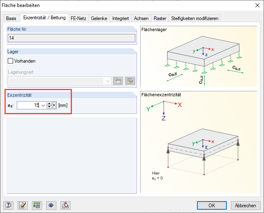264x213 pixels.
Task: Confirm with the OK button
Action: tap(212, 205)
